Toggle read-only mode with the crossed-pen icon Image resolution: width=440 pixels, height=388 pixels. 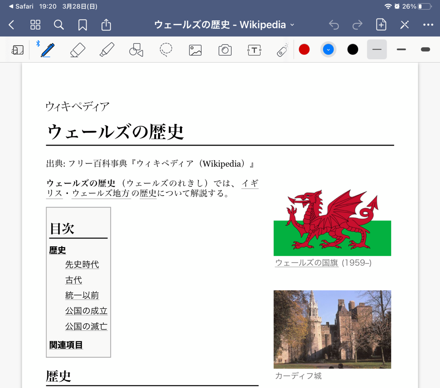click(404, 25)
